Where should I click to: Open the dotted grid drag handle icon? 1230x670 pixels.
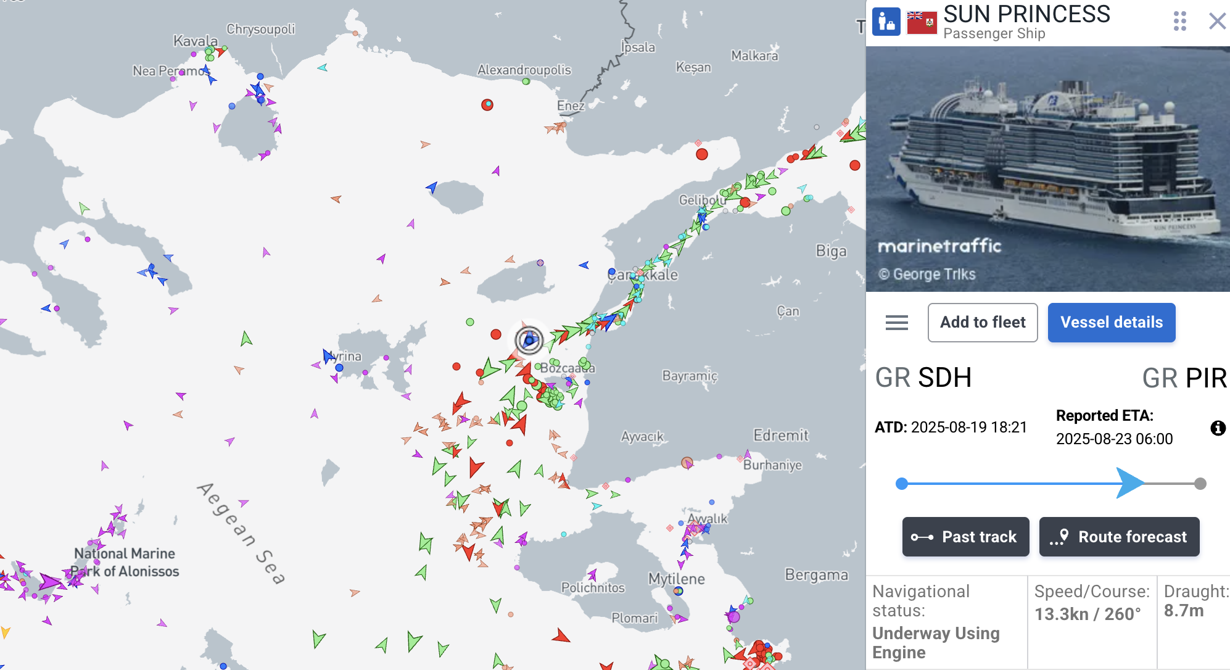pos(1179,21)
